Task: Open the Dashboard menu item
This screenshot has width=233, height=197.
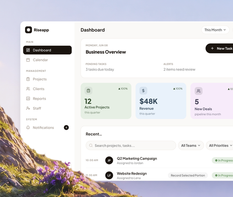Action: pos(47,50)
